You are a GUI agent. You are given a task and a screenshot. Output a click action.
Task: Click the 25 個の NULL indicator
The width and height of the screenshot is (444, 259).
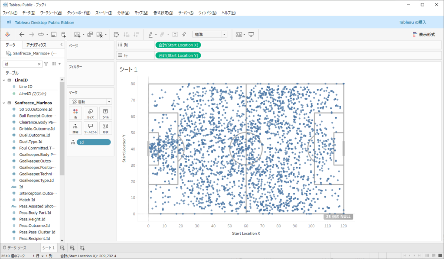click(x=338, y=217)
